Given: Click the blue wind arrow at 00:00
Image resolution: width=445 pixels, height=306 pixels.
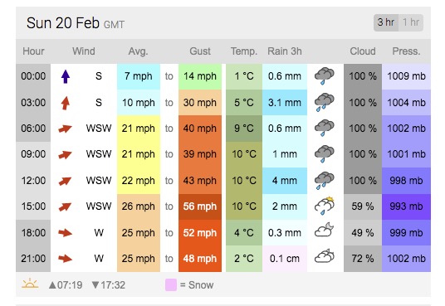Looking at the screenshot, I should (x=66, y=76).
